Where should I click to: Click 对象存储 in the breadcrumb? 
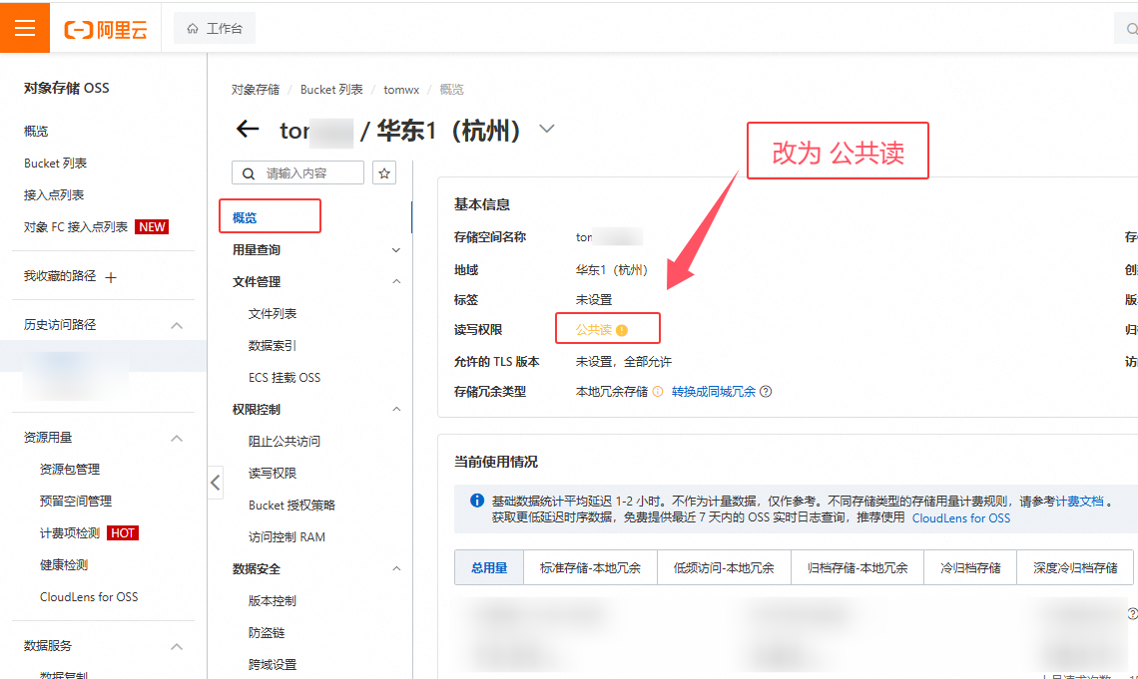(256, 89)
